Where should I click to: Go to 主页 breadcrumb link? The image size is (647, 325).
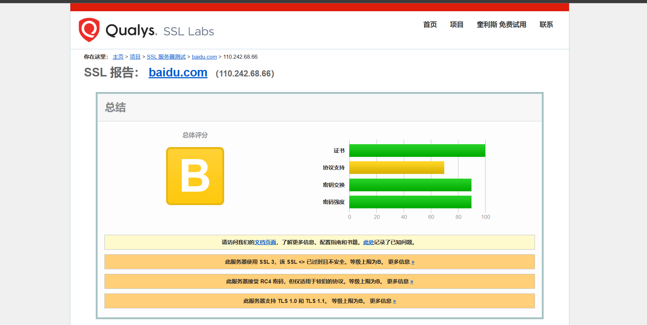pos(118,57)
